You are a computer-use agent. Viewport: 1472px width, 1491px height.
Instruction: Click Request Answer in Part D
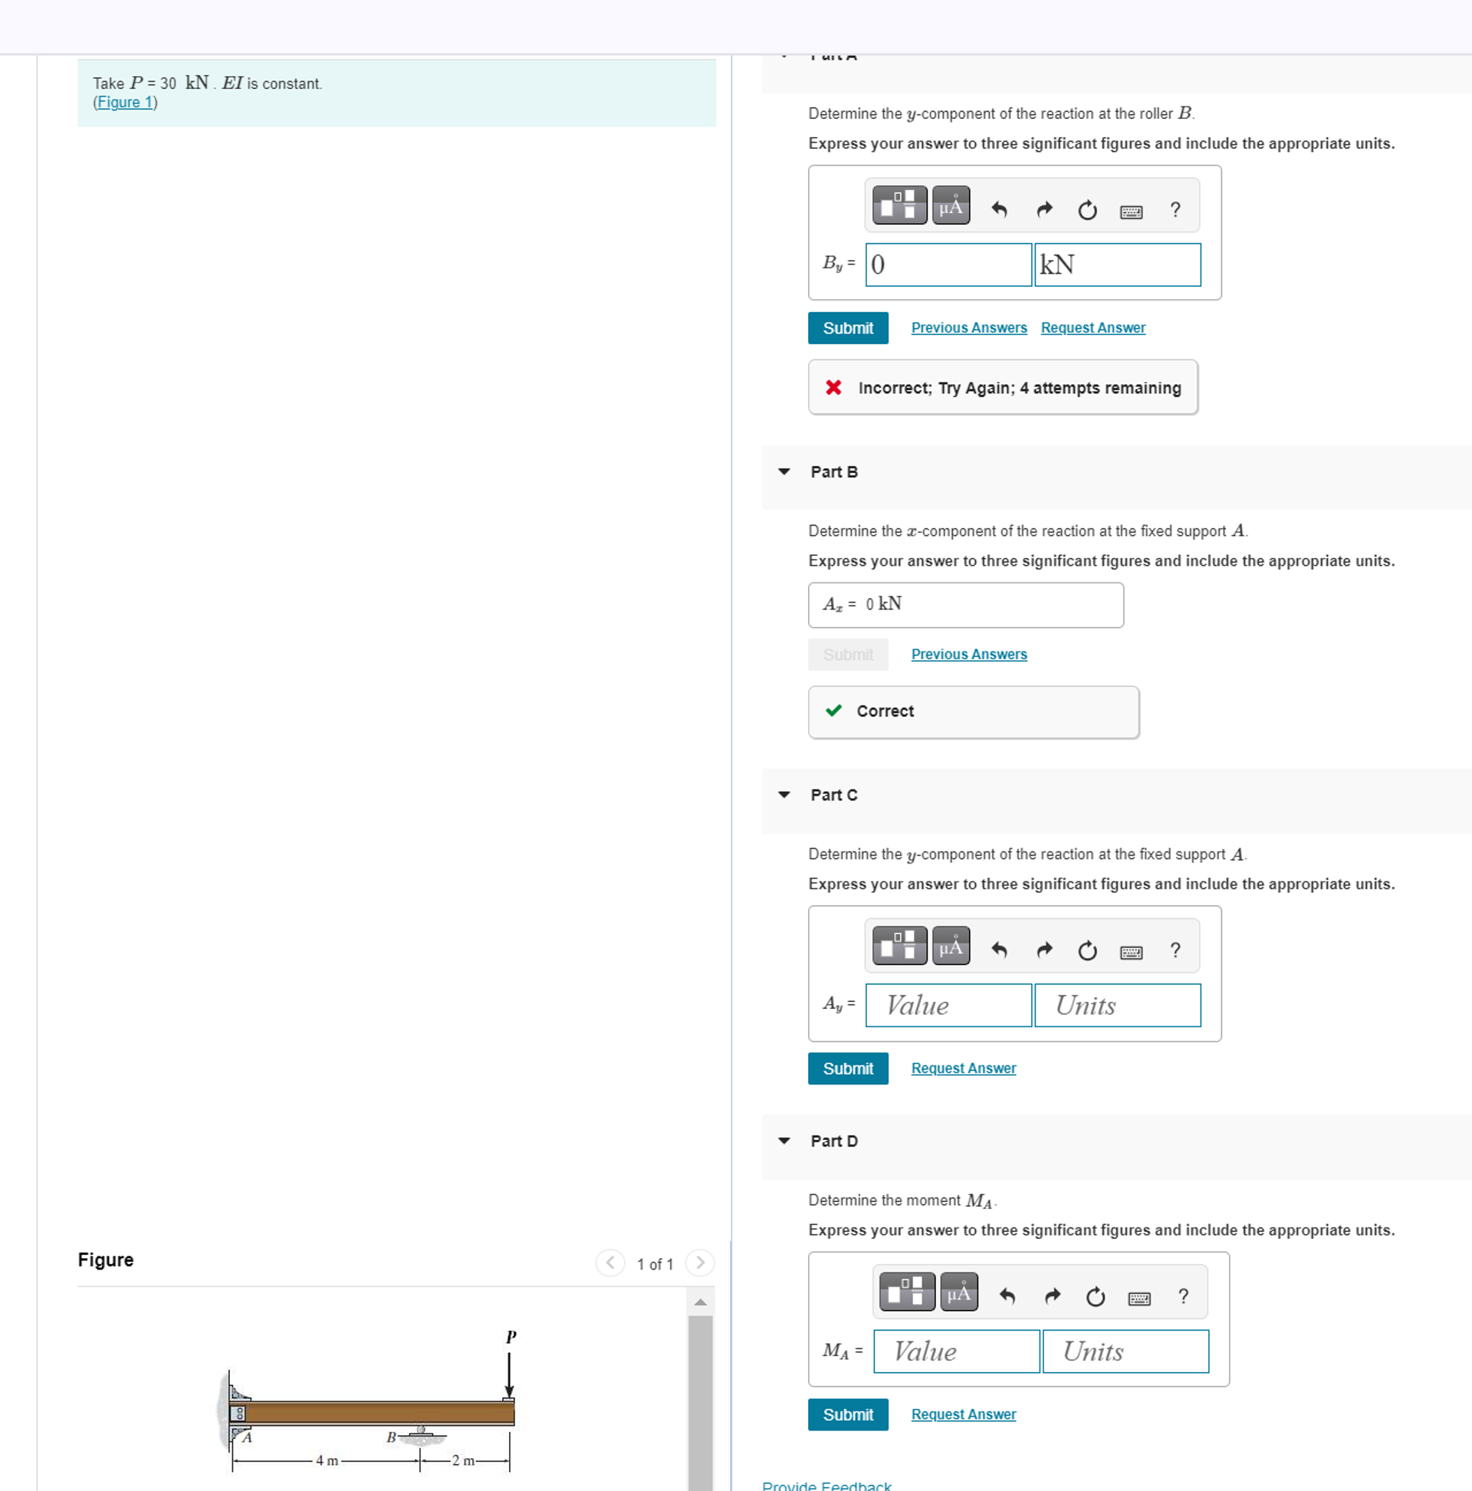[963, 1414]
